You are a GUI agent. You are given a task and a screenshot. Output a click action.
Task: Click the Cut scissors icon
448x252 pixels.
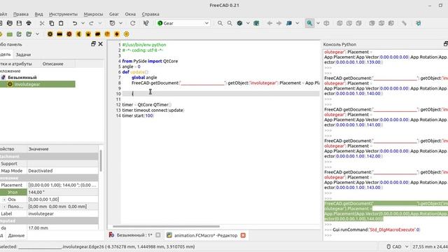[42, 23]
